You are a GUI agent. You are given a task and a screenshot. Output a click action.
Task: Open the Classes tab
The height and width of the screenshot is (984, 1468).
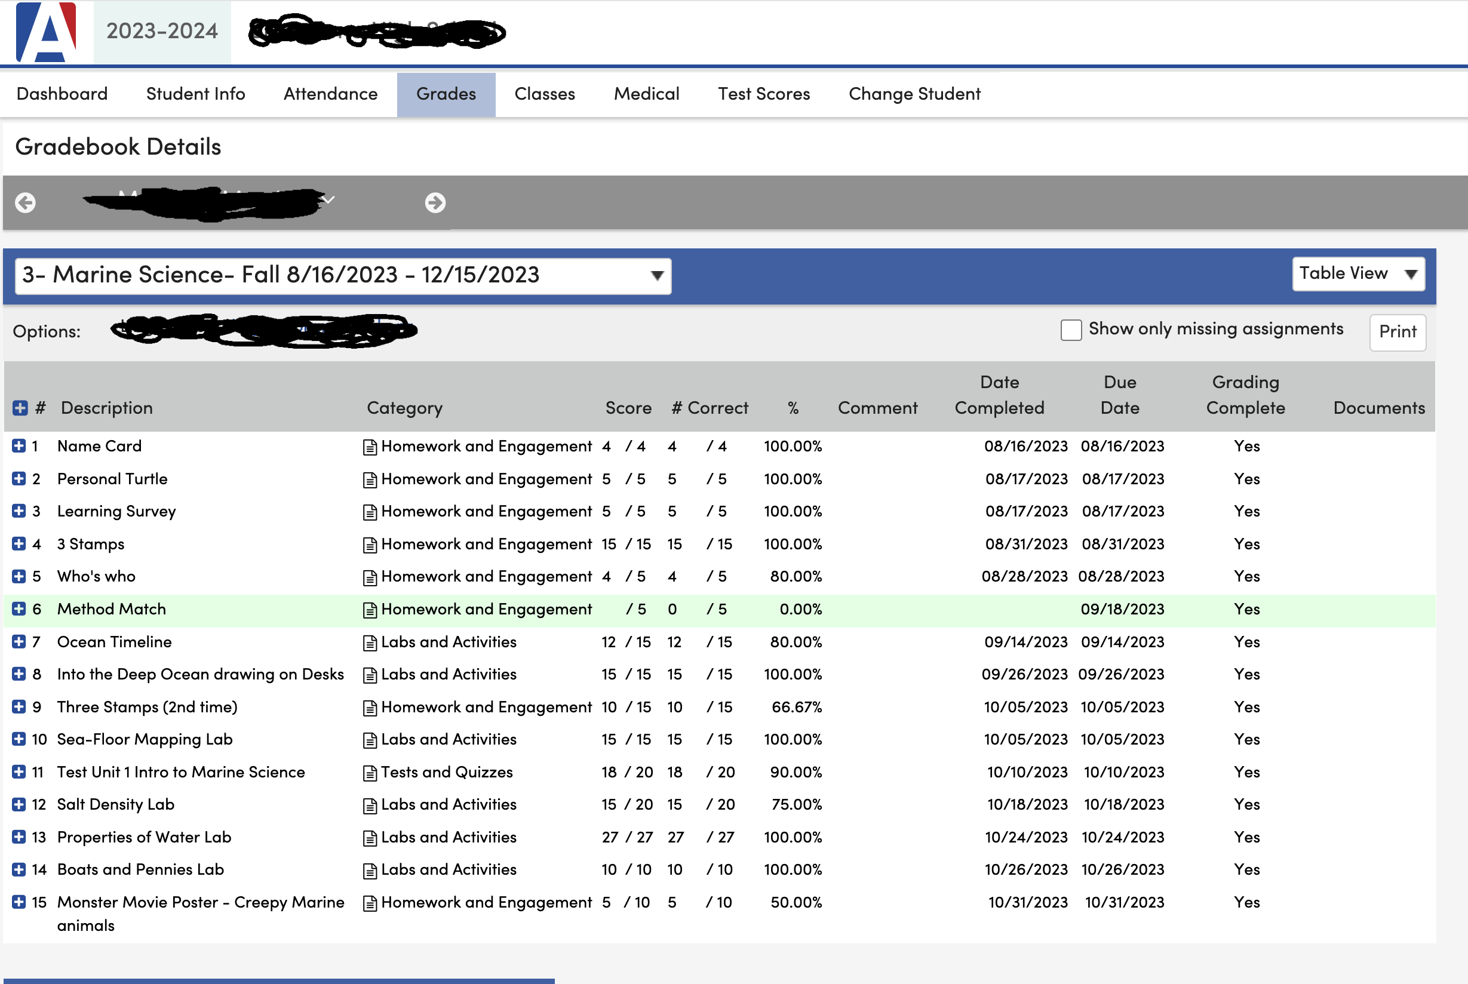point(545,94)
